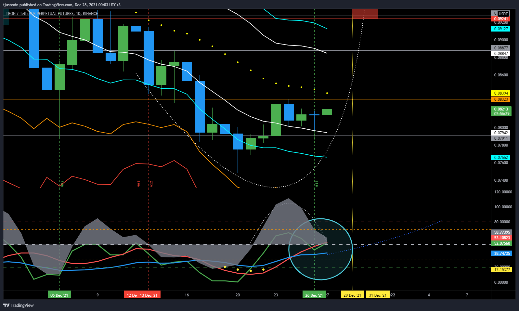Click the yellow 31 Dec '21 date marker

point(378,295)
